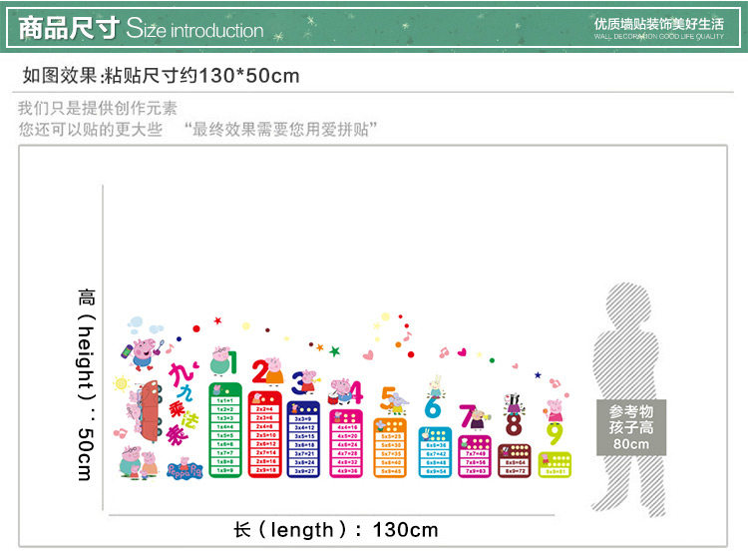Click the large pink number 4
Viewport: 748px width, 558px height.
coord(357,392)
